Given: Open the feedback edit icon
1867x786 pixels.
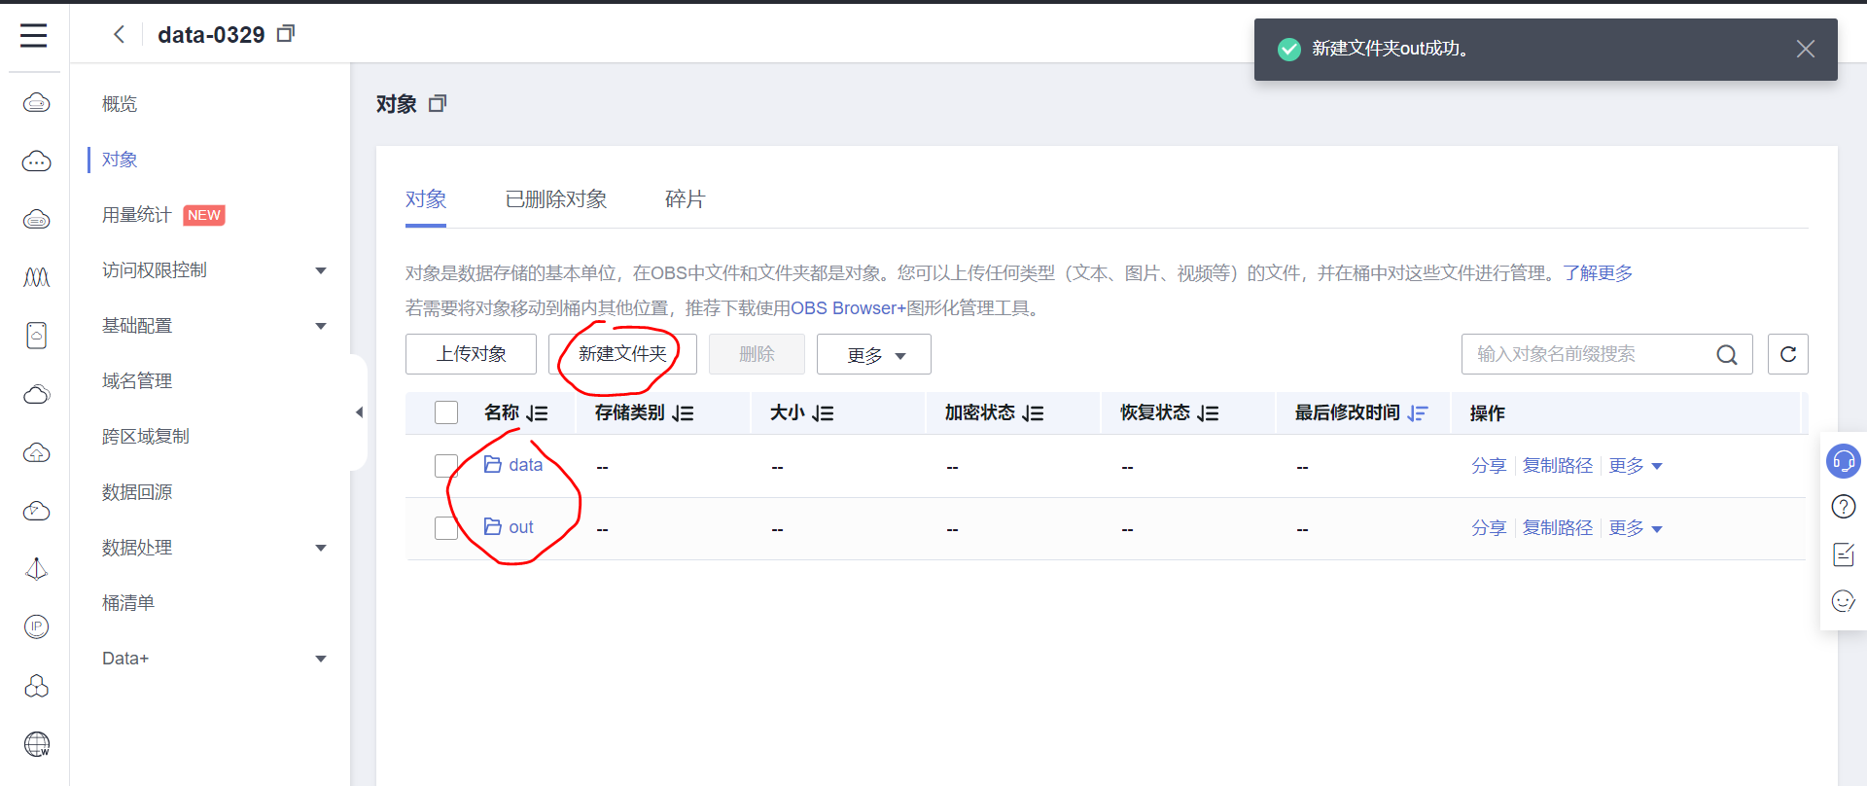Looking at the screenshot, I should [x=1844, y=554].
